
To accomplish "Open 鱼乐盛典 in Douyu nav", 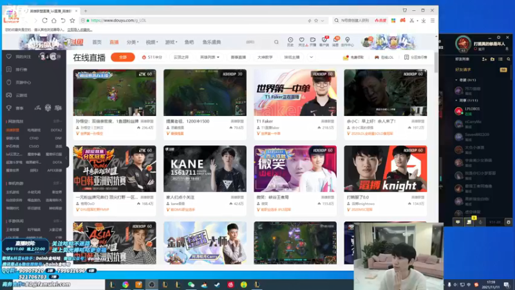I will click(212, 42).
